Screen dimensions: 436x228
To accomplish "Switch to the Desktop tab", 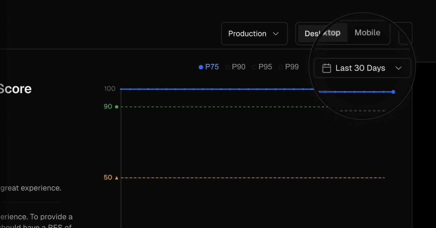I will click(x=322, y=33).
